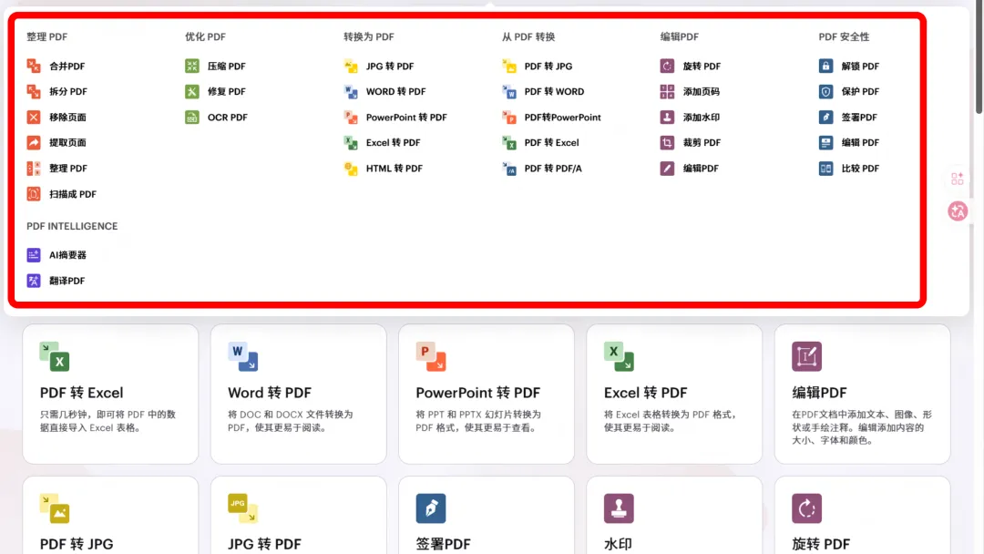Click the 添加页码 page number icon
Viewport: 984px width, 554px height.
(x=667, y=92)
